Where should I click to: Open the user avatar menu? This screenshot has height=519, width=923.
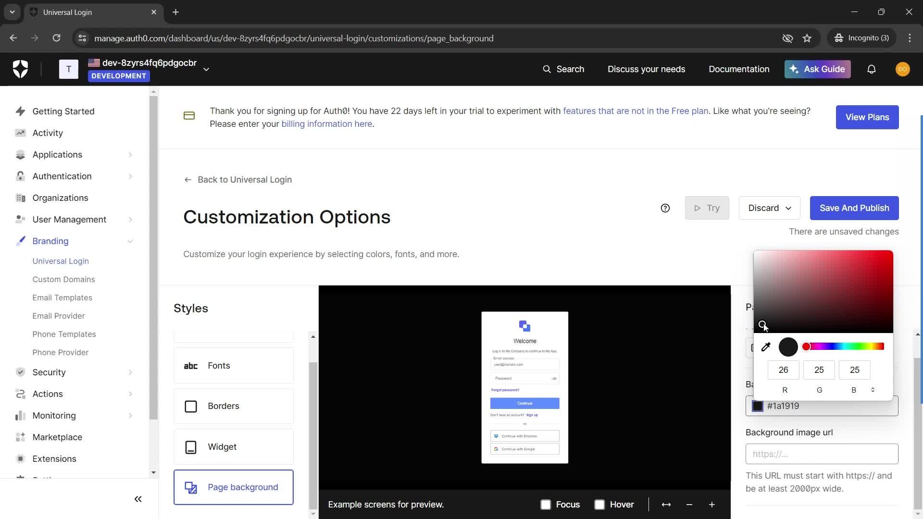coord(902,69)
